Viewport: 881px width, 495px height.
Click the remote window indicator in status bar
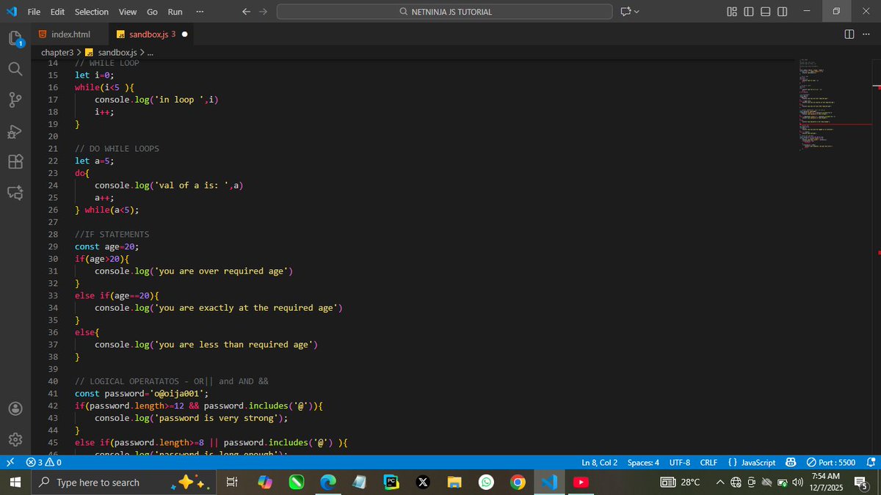click(9, 462)
